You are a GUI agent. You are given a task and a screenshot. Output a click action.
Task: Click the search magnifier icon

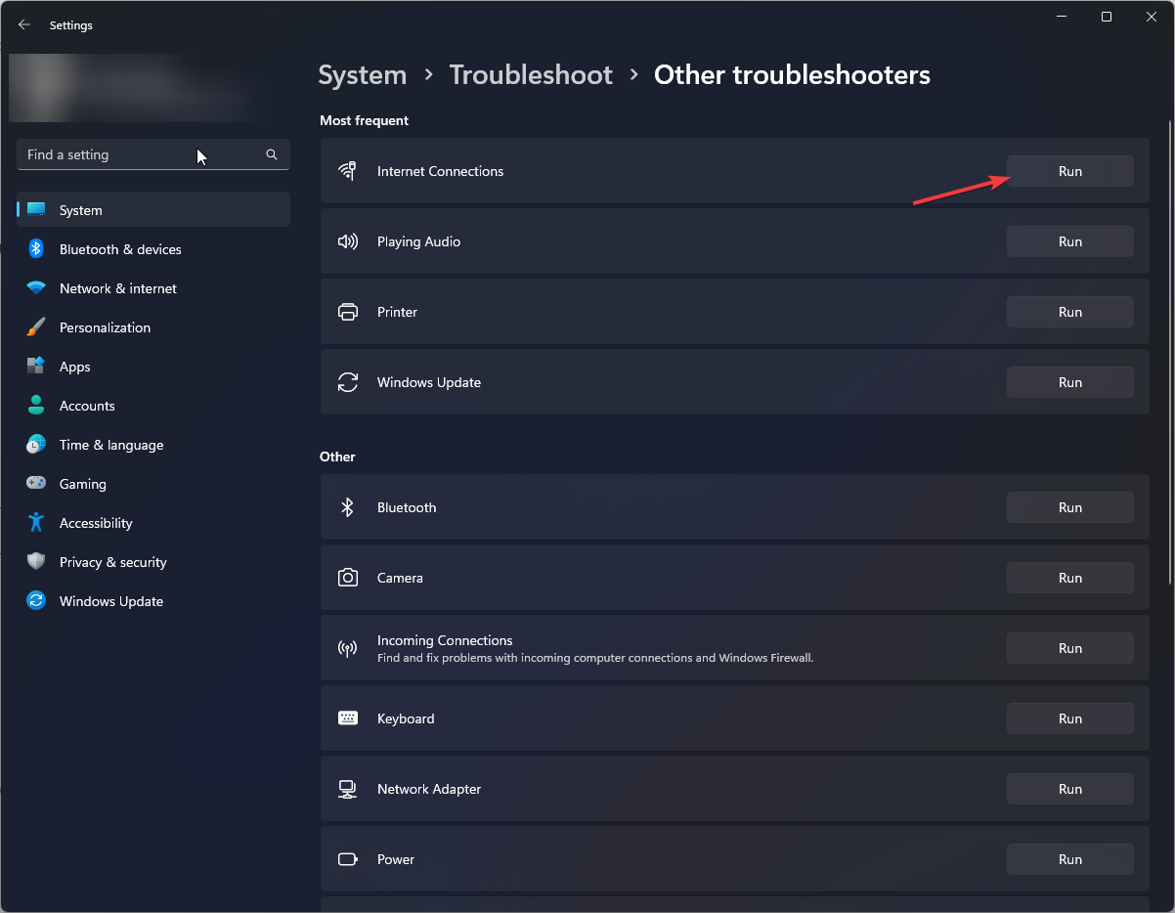click(272, 154)
